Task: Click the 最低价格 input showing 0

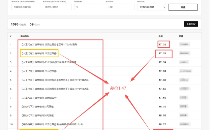Action: pos(89,7)
